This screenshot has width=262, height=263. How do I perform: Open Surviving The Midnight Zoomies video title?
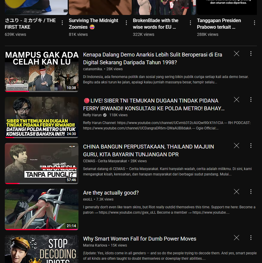tap(93, 24)
